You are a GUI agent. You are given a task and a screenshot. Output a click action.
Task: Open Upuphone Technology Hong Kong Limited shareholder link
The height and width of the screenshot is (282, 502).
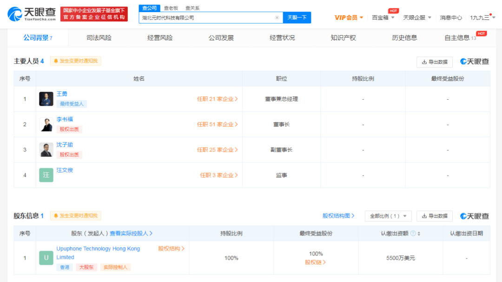pyautogui.click(x=99, y=249)
